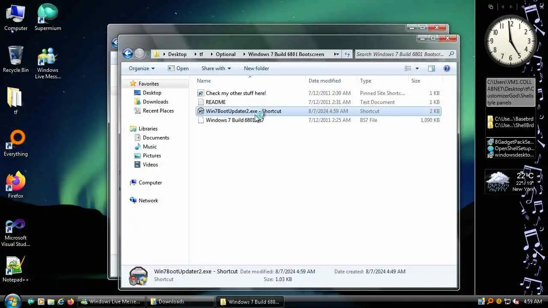548x308 pixels.
Task: Launch Internet Explorer from the quick launch
Action: [x=60, y=302]
